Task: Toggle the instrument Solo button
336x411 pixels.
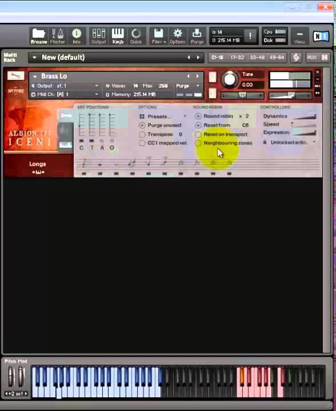Action: (x=213, y=77)
